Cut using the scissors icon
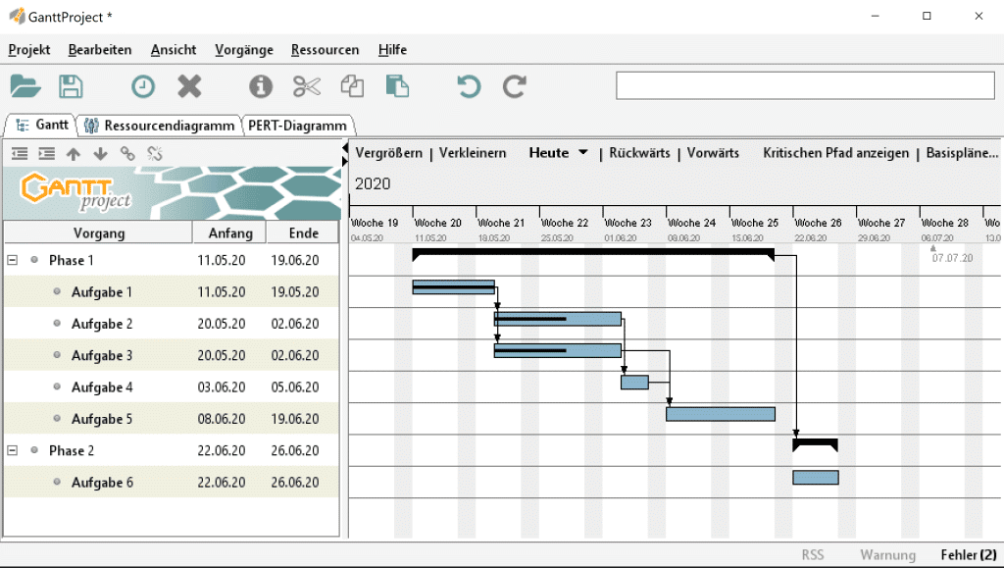The image size is (1004, 568). pos(307,86)
